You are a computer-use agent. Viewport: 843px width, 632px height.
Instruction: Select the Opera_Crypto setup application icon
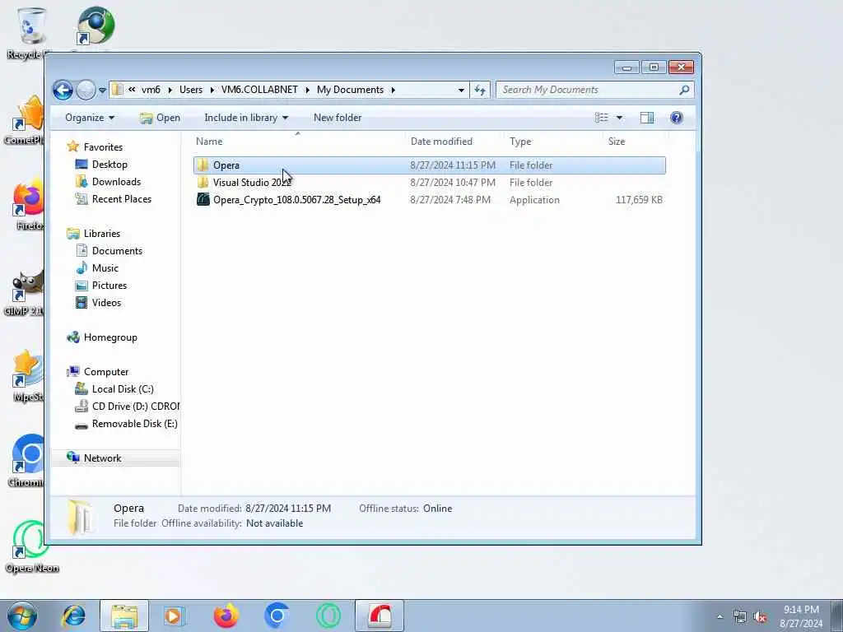[x=203, y=199]
